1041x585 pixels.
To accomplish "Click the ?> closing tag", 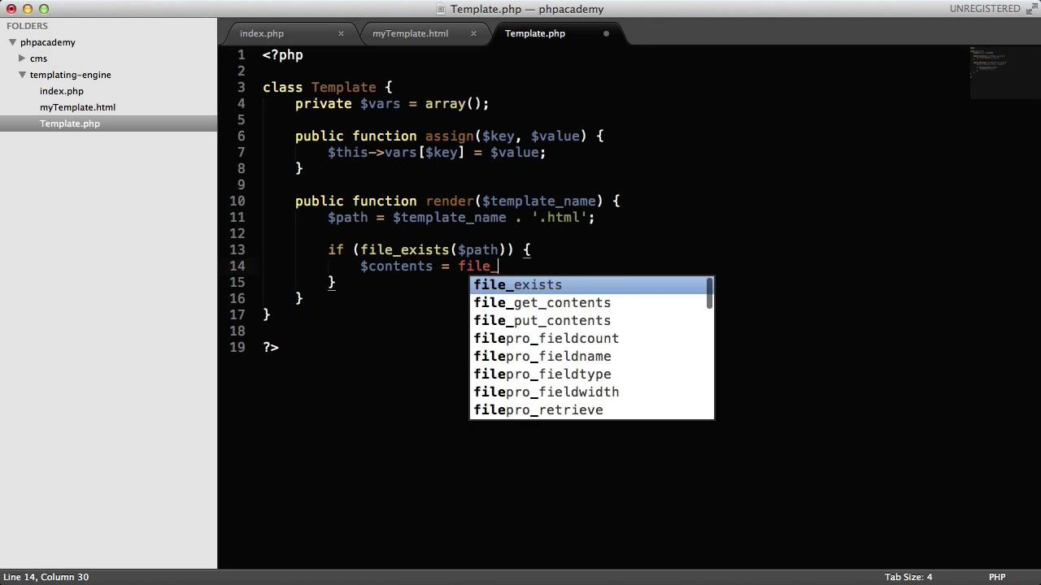I will [x=270, y=347].
